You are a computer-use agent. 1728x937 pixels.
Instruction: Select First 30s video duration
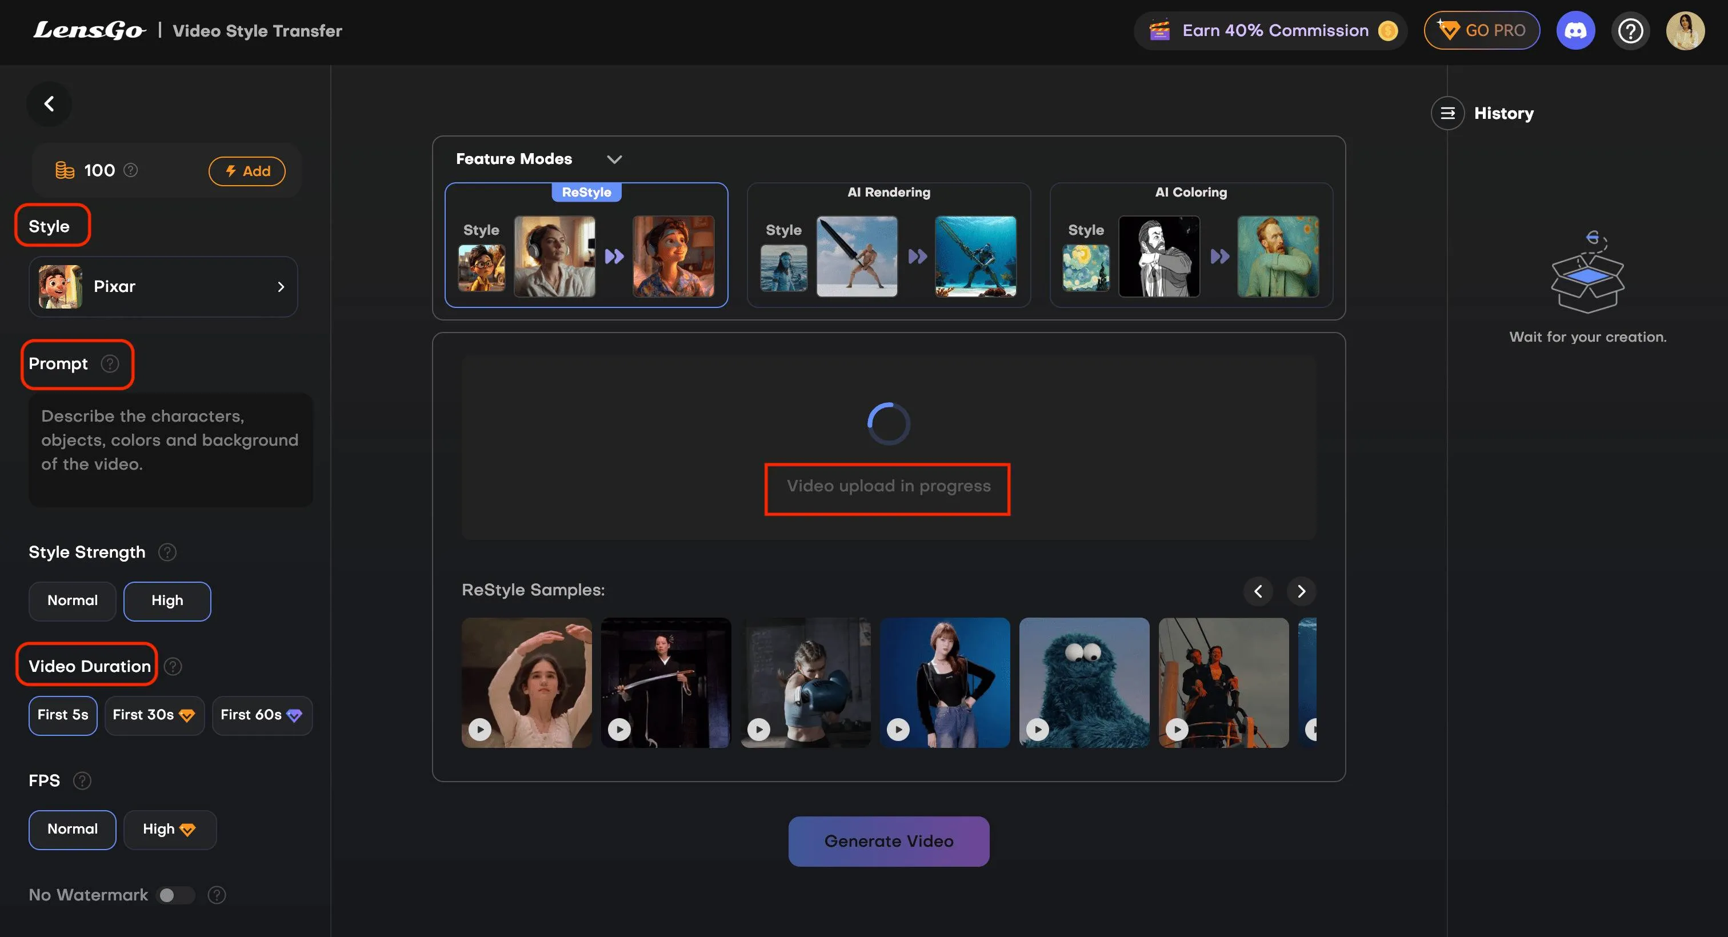point(154,715)
